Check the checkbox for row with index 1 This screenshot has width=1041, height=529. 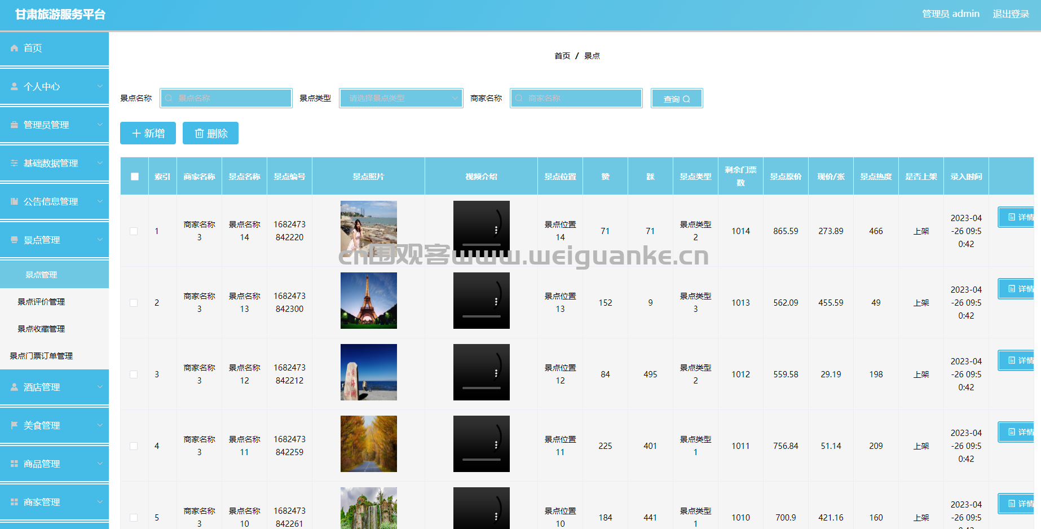click(134, 231)
